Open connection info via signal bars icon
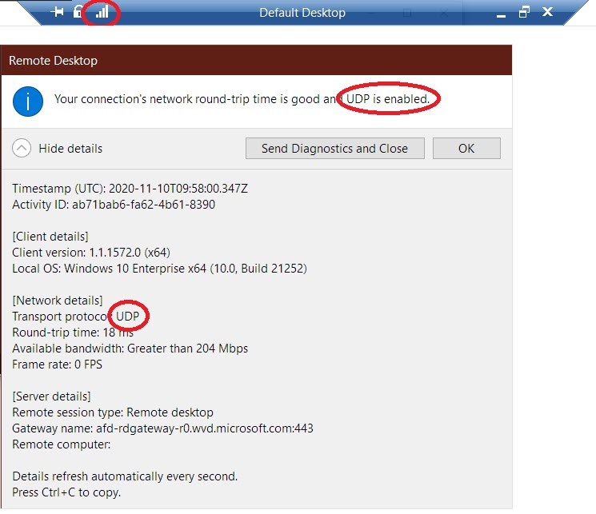The height and width of the screenshot is (514, 596). [x=102, y=12]
